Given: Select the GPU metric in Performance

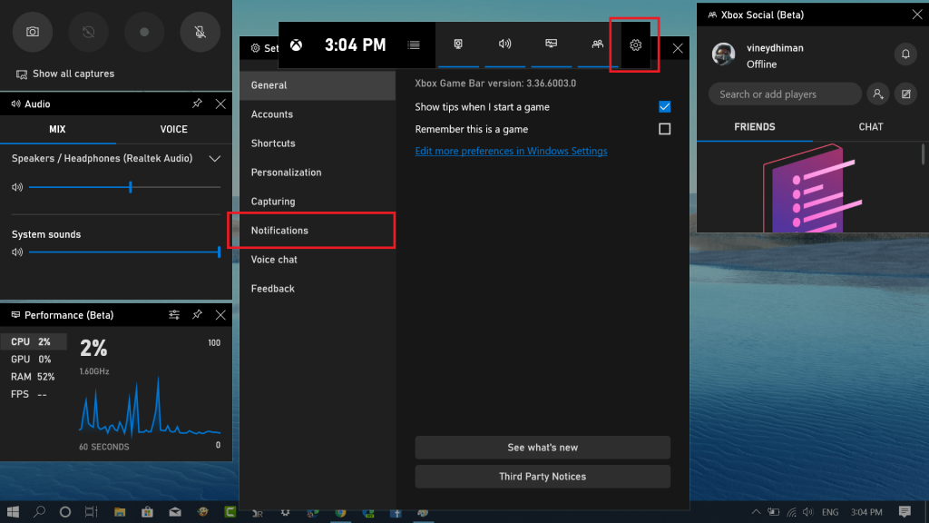Looking at the screenshot, I should coord(34,360).
